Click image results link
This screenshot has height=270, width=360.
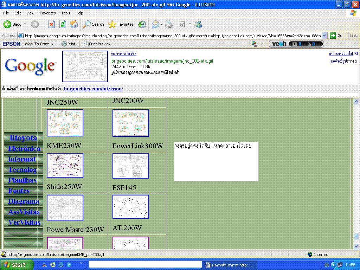click(344, 61)
